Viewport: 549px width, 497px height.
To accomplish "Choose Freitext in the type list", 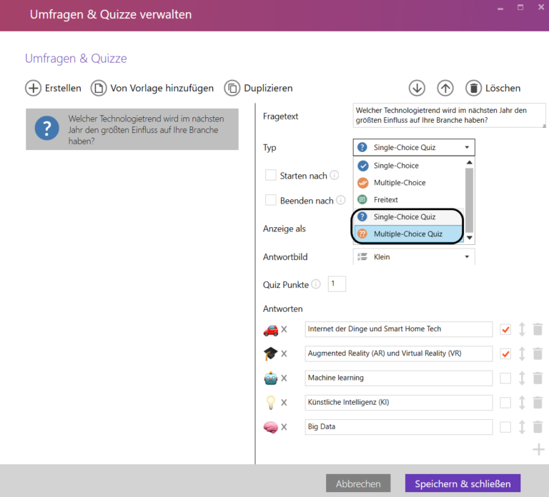I will [x=386, y=200].
